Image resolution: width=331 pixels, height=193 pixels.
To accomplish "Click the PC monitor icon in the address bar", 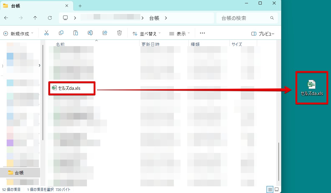I will (x=65, y=18).
